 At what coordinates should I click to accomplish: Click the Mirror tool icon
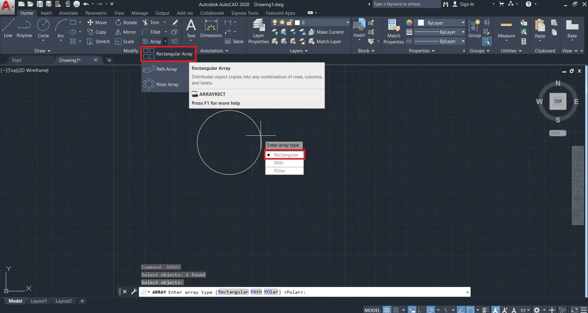coord(118,32)
